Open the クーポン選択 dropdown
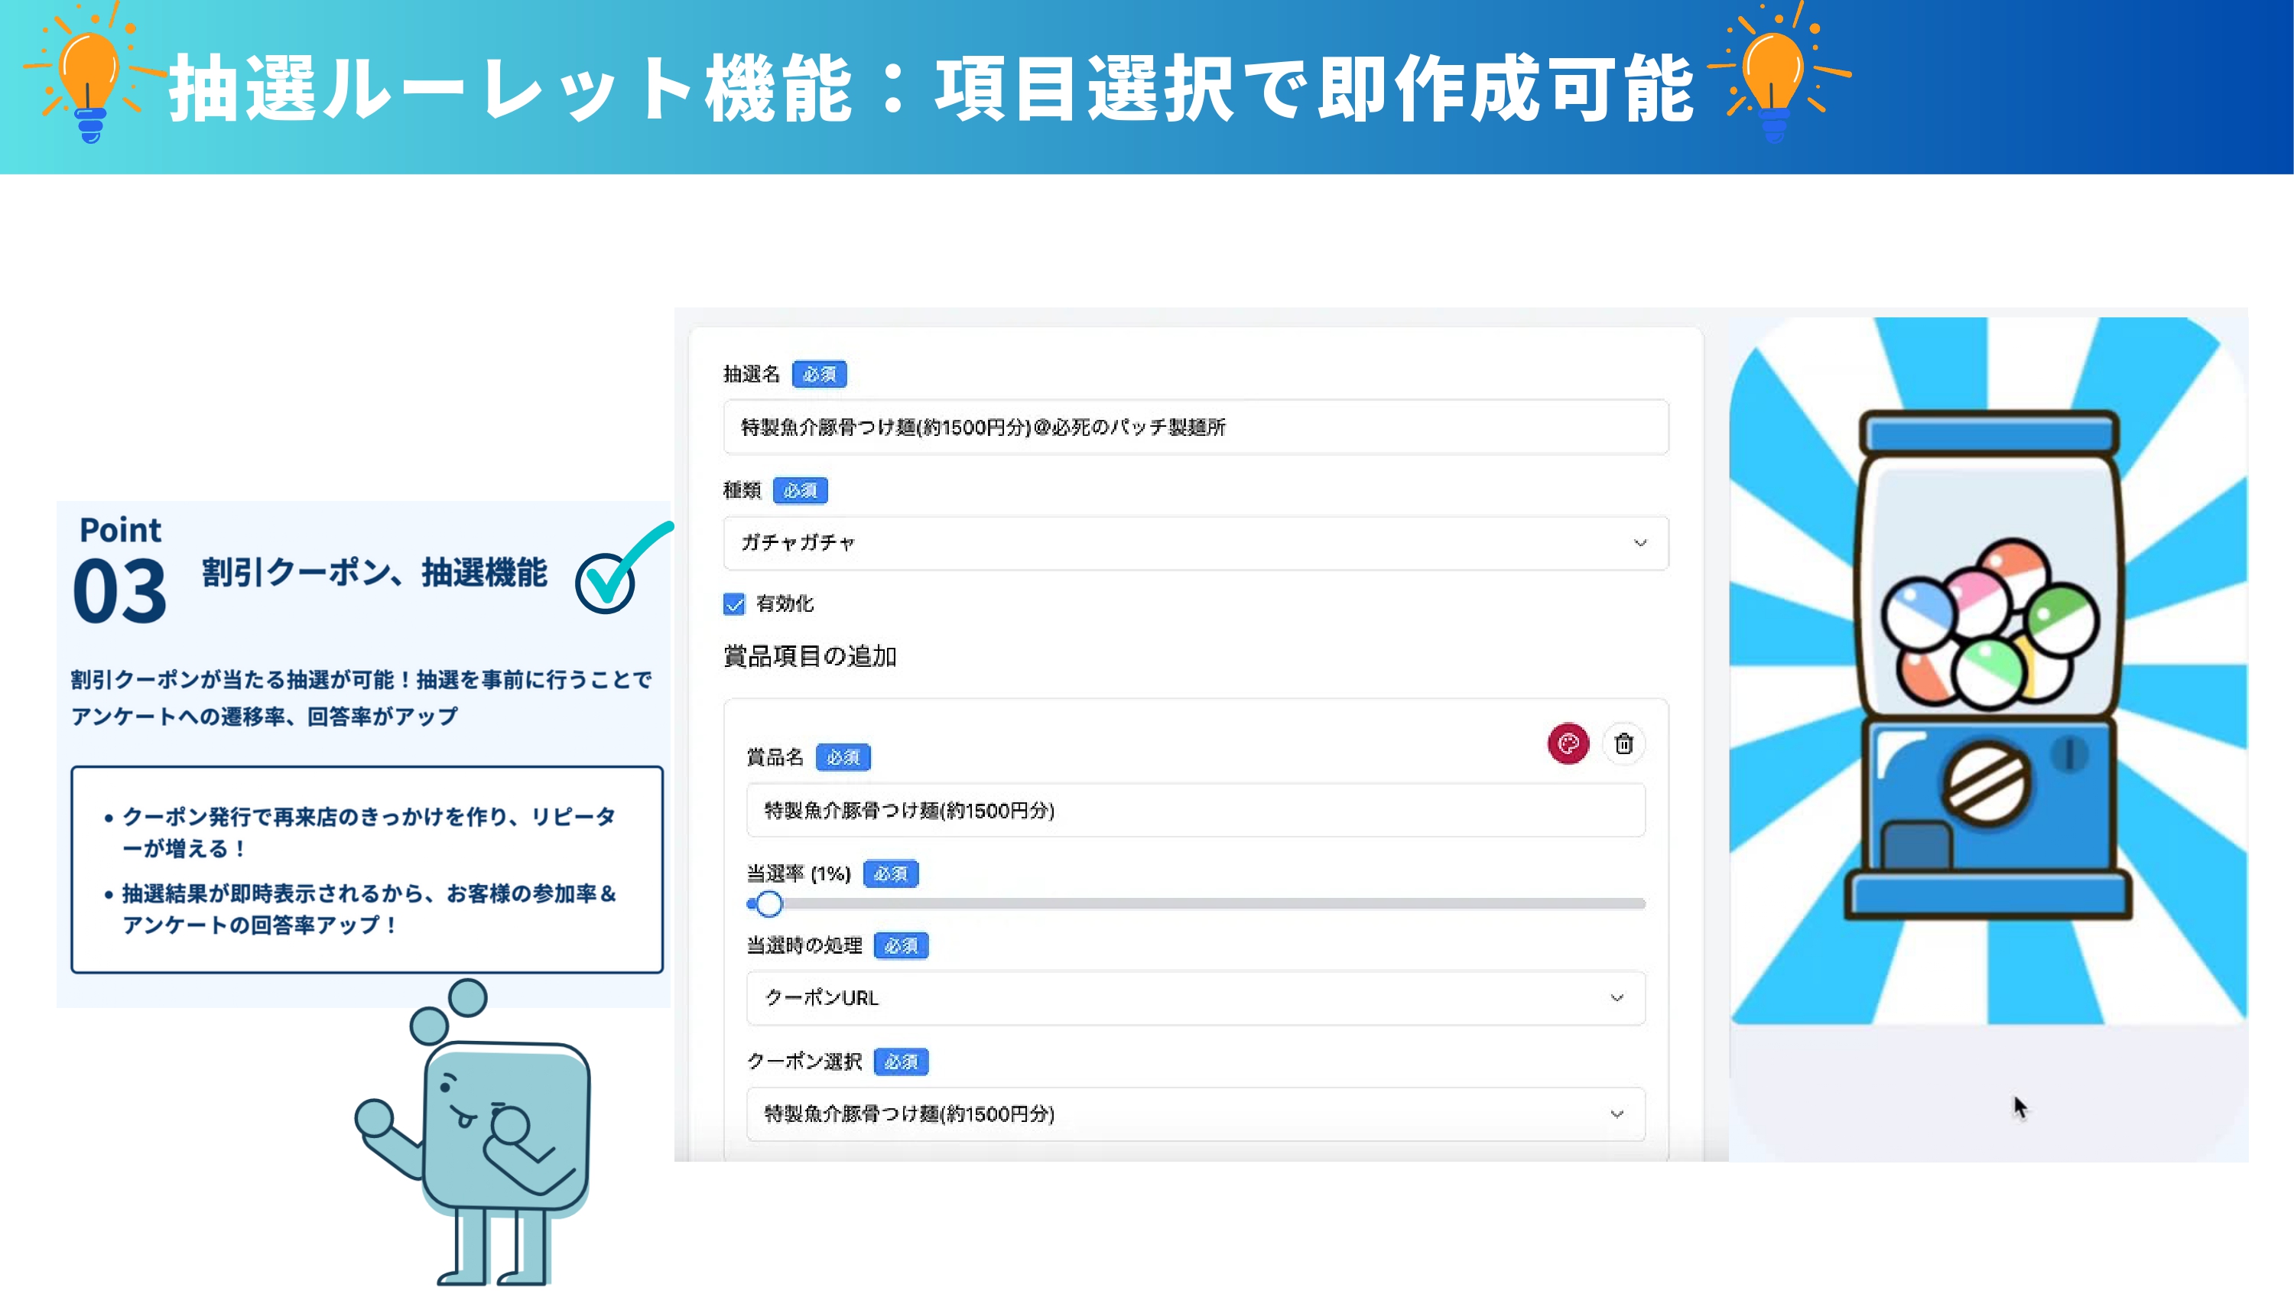Screen dimensions: 2294x1291 click(x=1195, y=1114)
